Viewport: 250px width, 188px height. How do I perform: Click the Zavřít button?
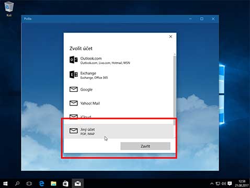[x=145, y=146]
